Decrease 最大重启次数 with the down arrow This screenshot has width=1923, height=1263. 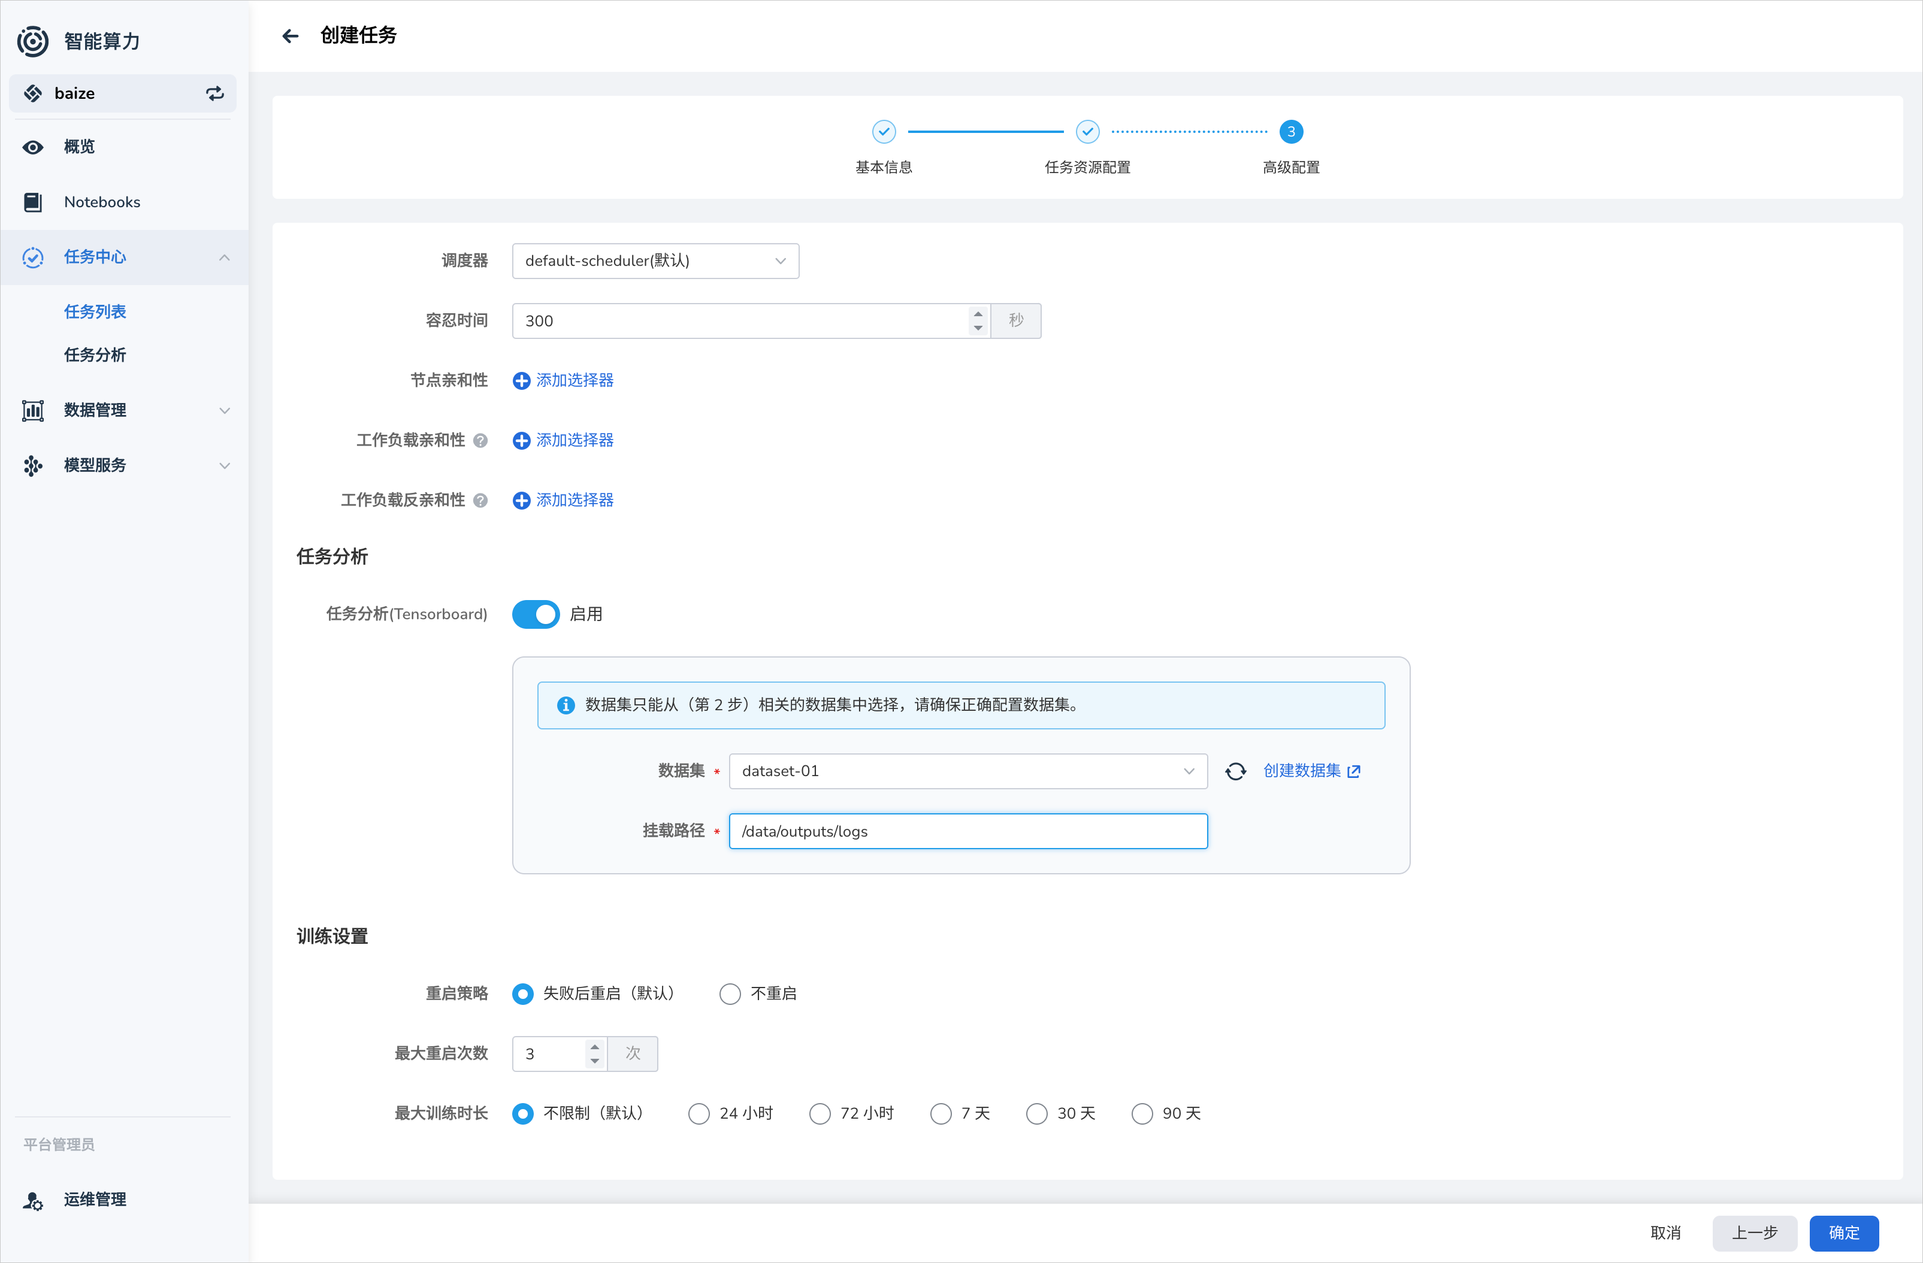coord(595,1061)
